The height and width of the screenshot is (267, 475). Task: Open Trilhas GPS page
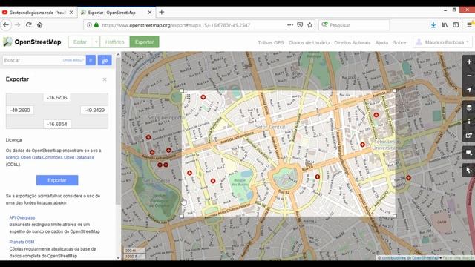coord(271,43)
